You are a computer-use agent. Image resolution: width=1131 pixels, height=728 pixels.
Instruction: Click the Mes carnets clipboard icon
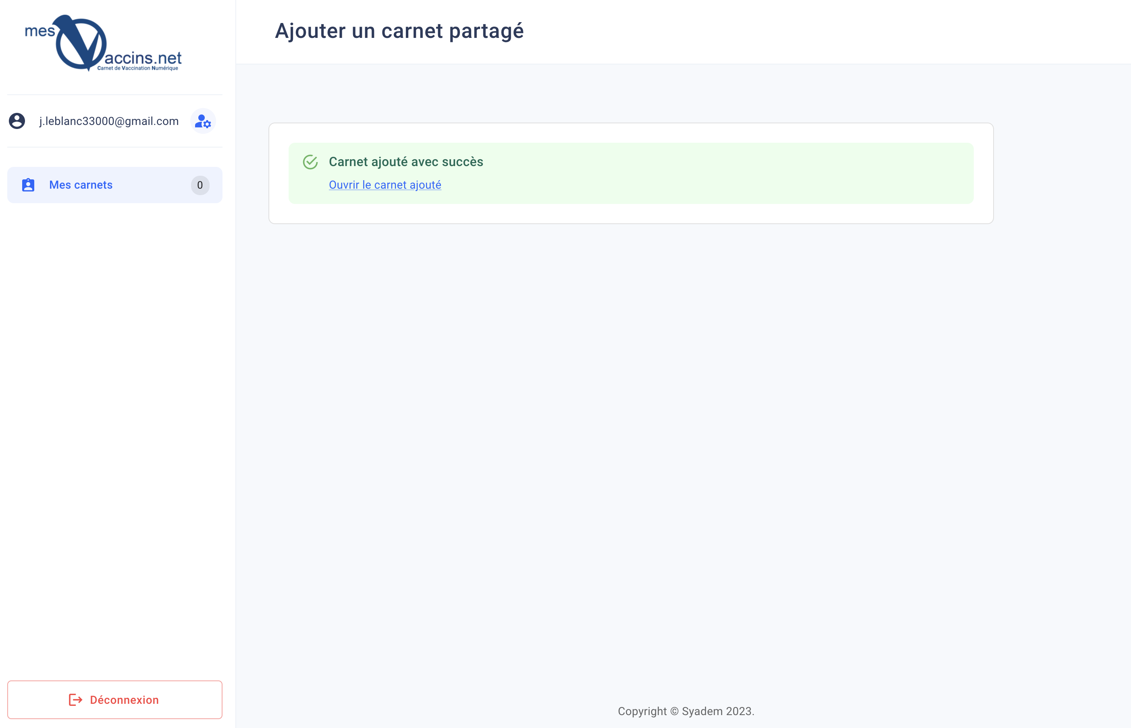(x=28, y=185)
